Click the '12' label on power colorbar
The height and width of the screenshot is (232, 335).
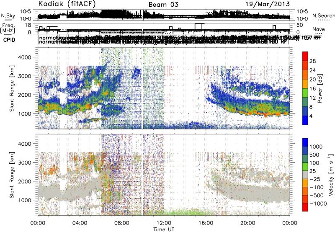coord(312,98)
